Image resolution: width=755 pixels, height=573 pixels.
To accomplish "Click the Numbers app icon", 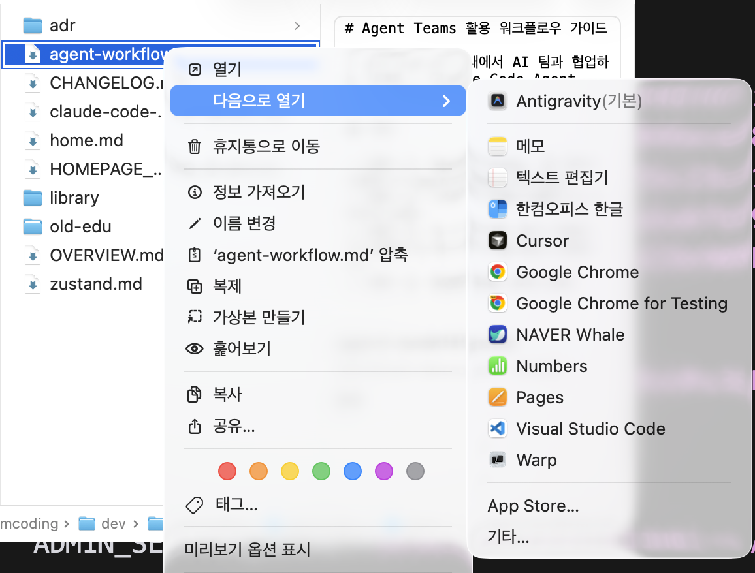I will point(498,366).
